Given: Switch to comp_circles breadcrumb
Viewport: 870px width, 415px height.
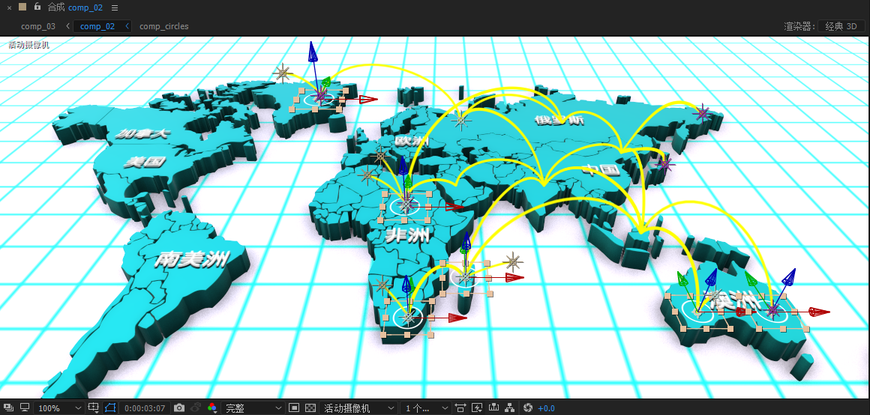Looking at the screenshot, I should 163,26.
